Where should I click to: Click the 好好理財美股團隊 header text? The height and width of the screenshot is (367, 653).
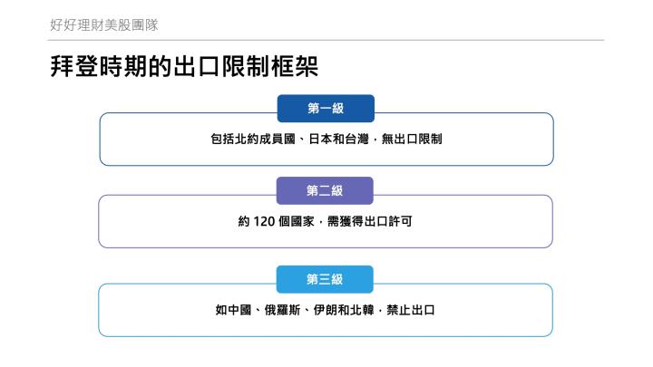click(x=111, y=24)
